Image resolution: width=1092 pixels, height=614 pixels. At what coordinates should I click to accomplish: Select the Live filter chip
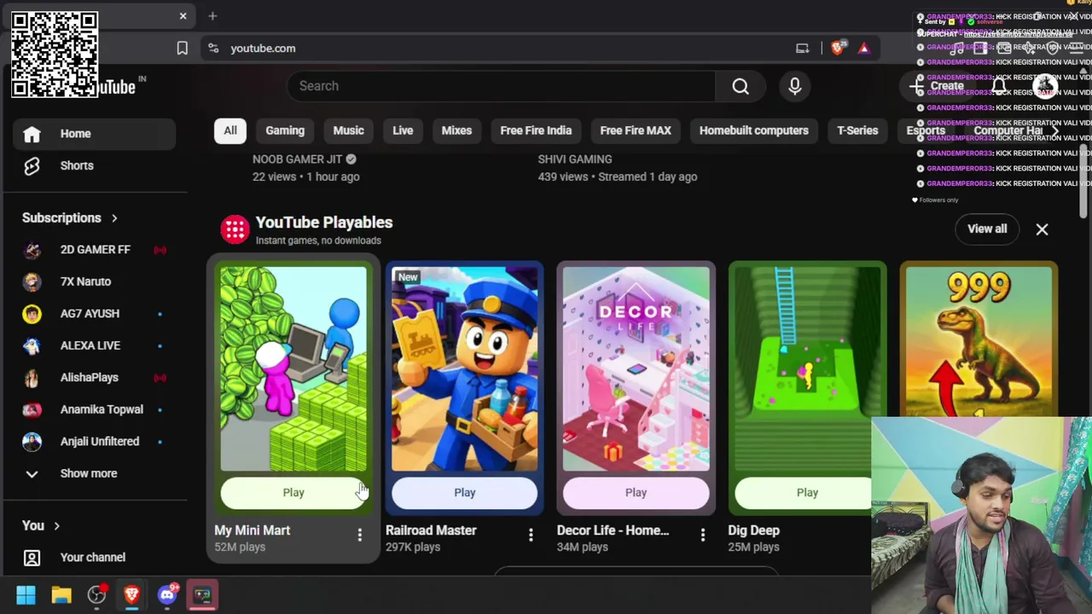403,130
